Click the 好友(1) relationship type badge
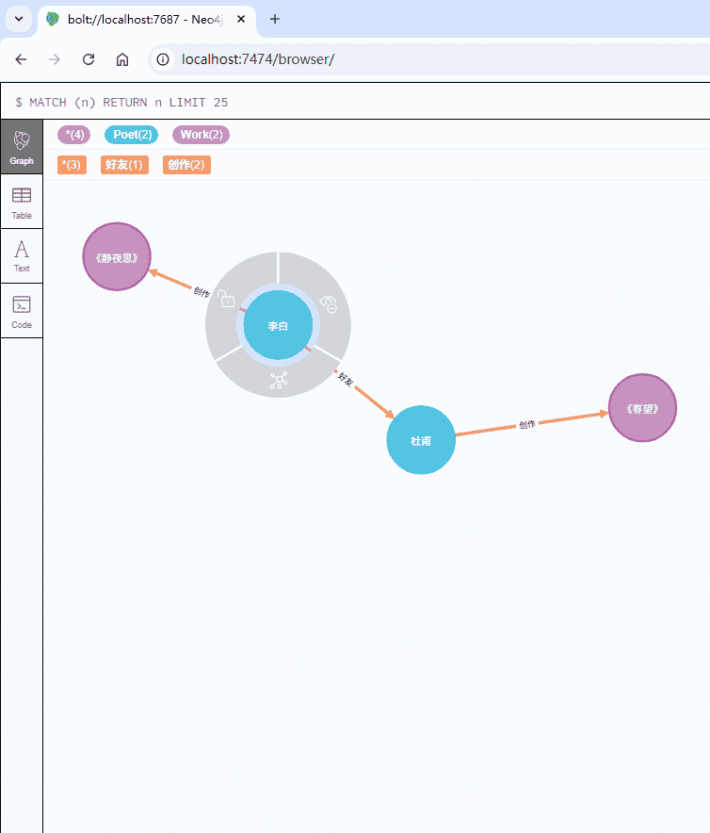This screenshot has height=833, width=710. 125,165
